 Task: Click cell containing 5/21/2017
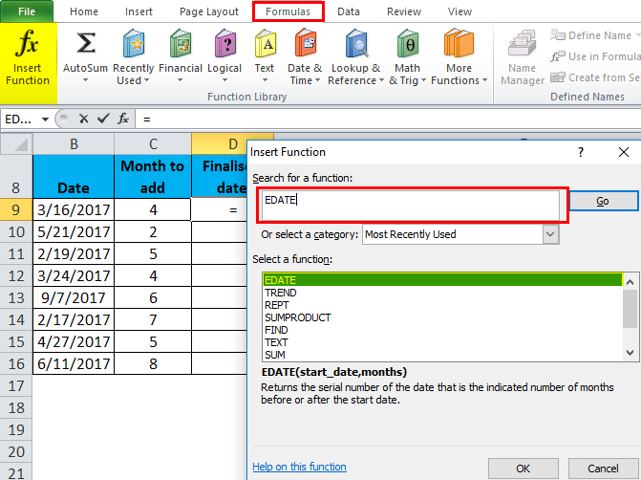(x=74, y=231)
